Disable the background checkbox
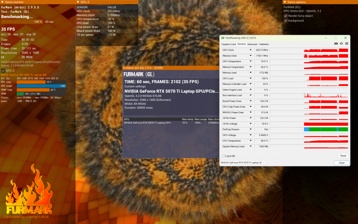Screen dimensions: 358x224 click(286, 21)
